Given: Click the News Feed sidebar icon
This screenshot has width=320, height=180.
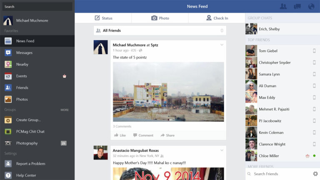Looking at the screenshot, I should click(8, 41).
